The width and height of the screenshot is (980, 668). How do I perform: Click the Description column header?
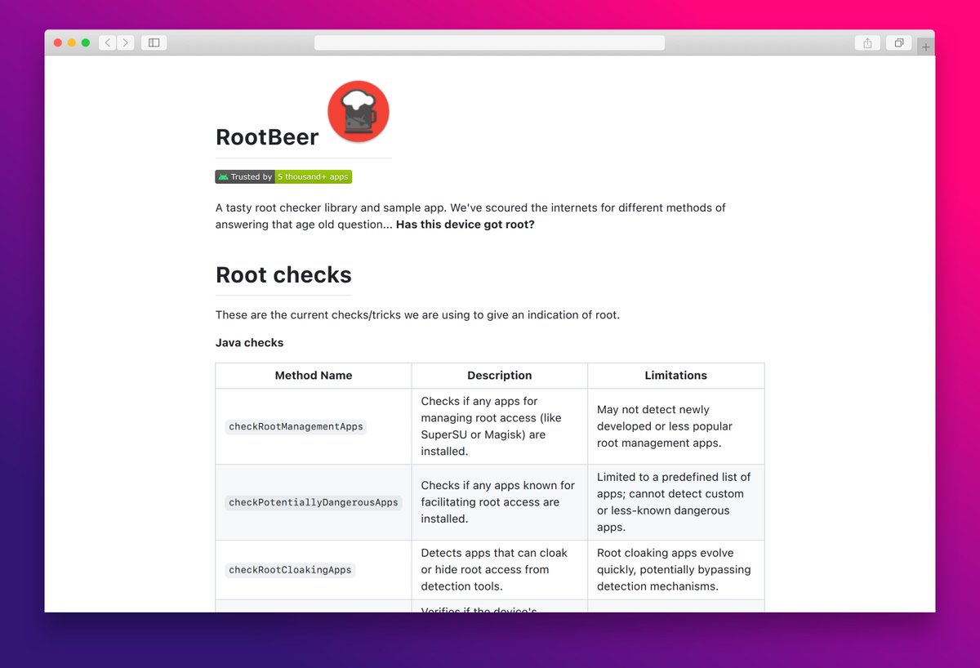[500, 376]
